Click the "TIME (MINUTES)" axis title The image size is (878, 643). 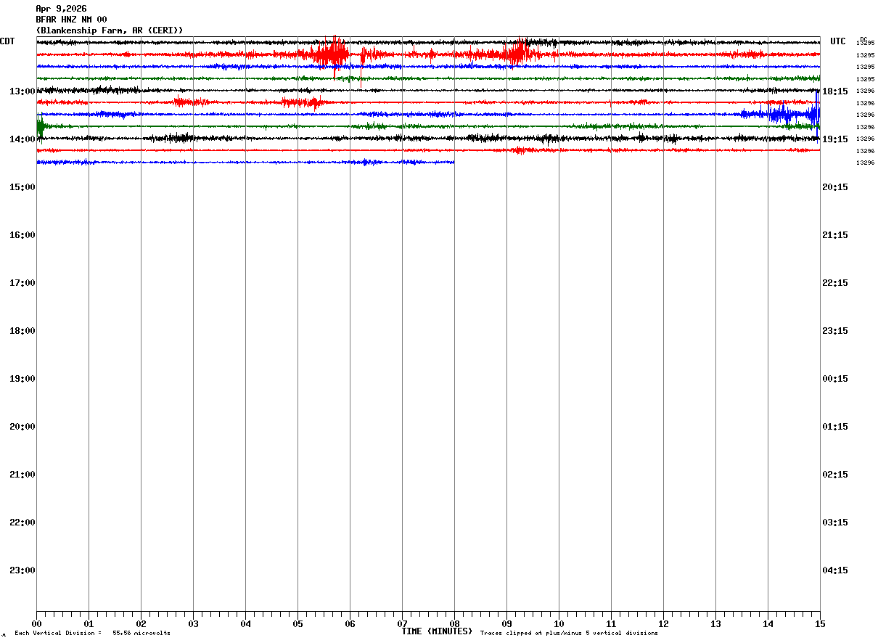(437, 631)
